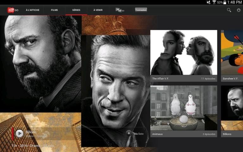Screen dimensions: 243x152
Task: Tap the Wi-Fi status bar icon
Action: click(x=214, y=2)
